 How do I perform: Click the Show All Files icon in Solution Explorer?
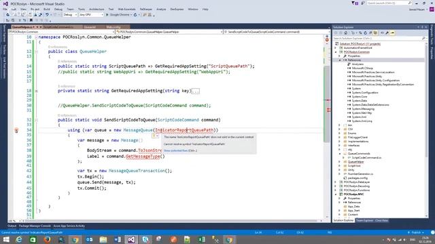pyautogui.click(x=375, y=33)
